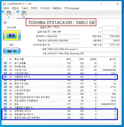
Task: Click the status orb of 01 읽기 오류율
Action: 5,63
